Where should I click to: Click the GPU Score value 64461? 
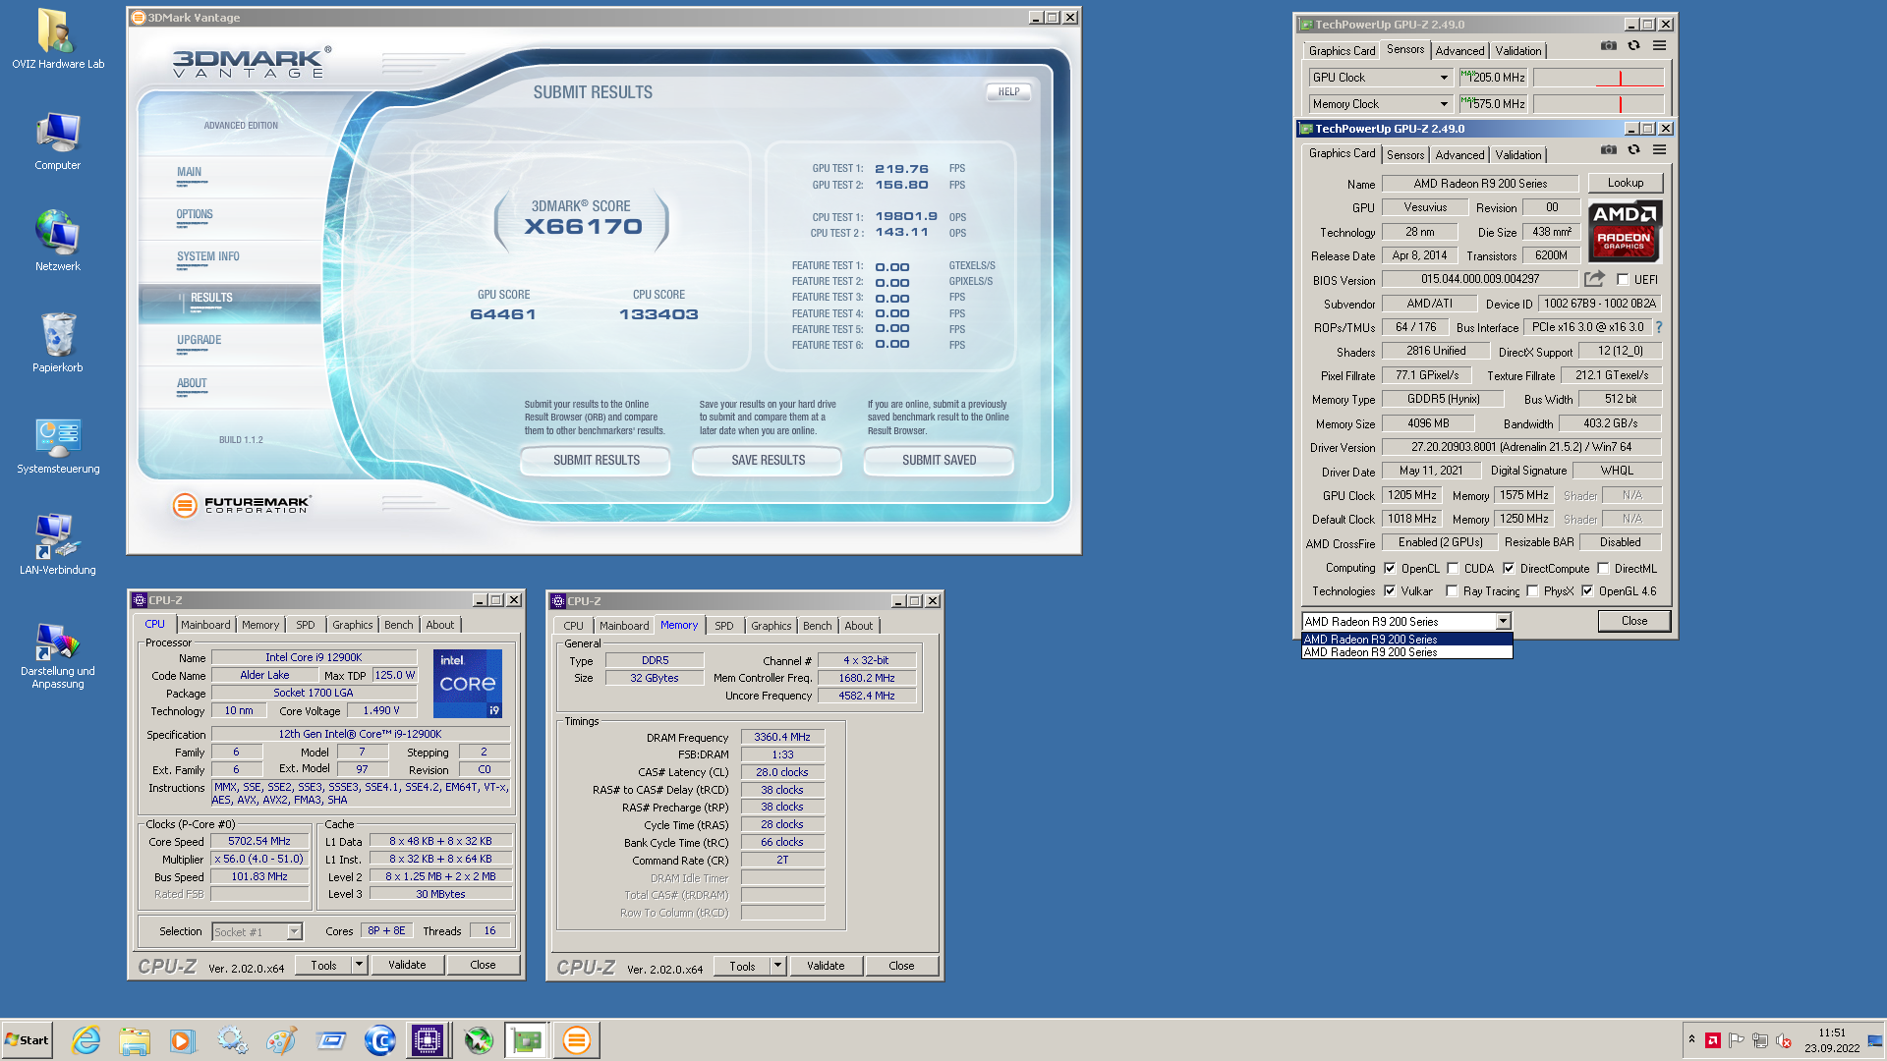click(503, 314)
